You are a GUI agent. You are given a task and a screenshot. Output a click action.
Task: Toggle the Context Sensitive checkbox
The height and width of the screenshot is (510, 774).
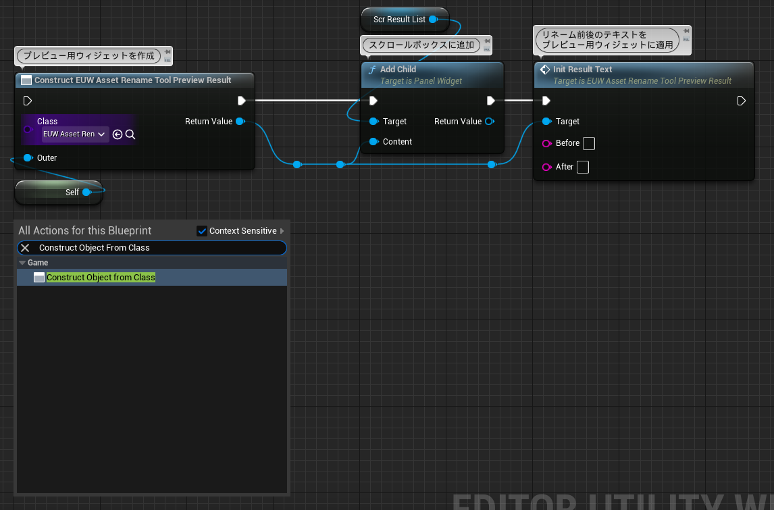(x=202, y=231)
